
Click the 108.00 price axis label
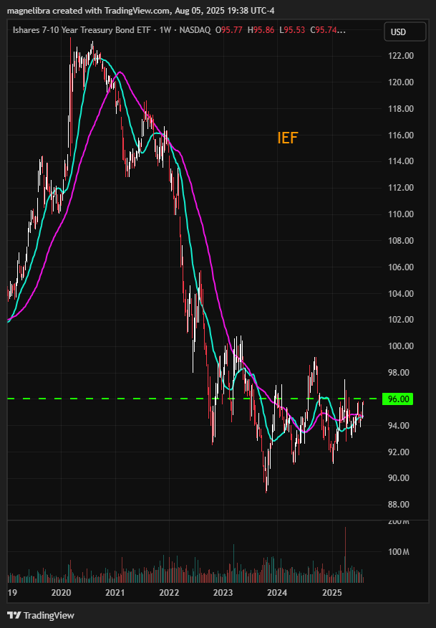[x=401, y=240]
